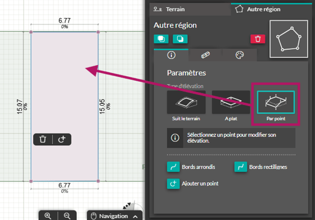Select the top-right corner point of region
Screen dimensions: 315x220
pyautogui.click(x=98, y=32)
